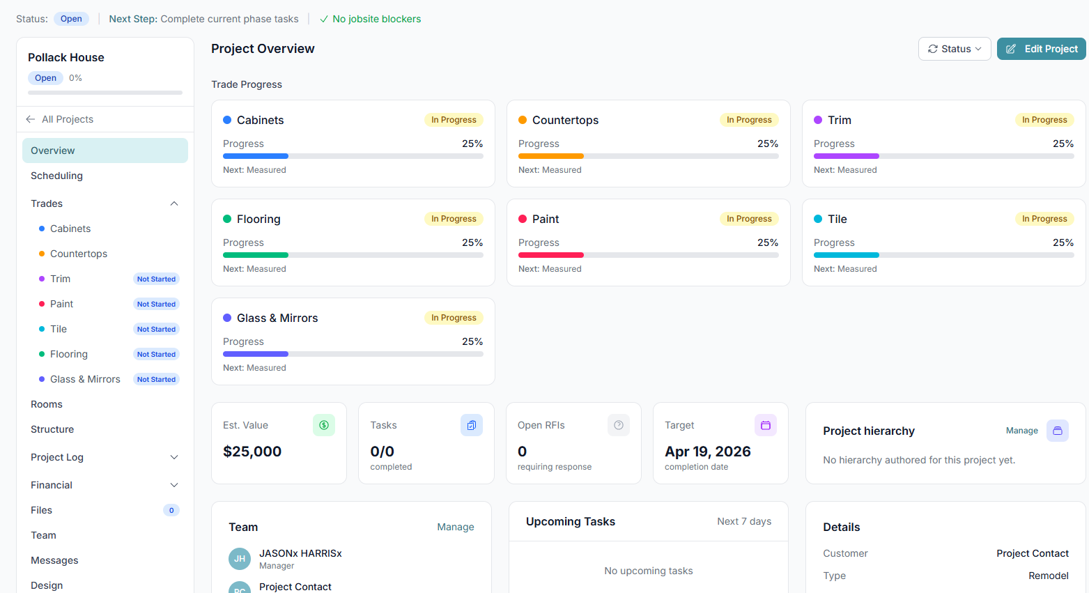Click the Open RFIs question mark icon
The image size is (1089, 593).
point(619,425)
